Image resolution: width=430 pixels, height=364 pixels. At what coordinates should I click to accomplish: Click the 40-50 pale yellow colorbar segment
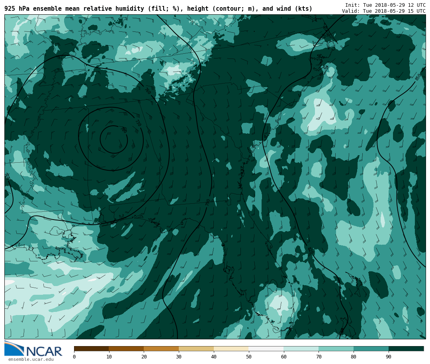click(x=231, y=348)
